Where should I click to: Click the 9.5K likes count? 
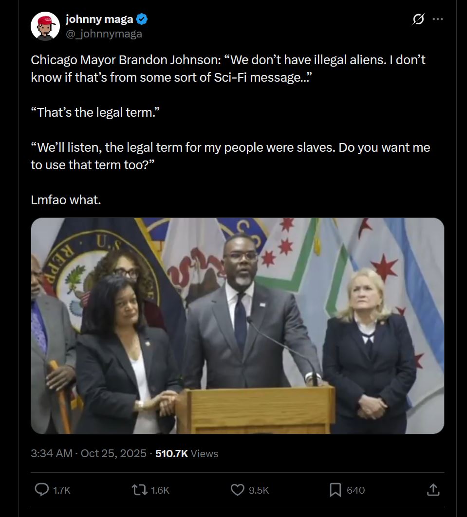(259, 490)
